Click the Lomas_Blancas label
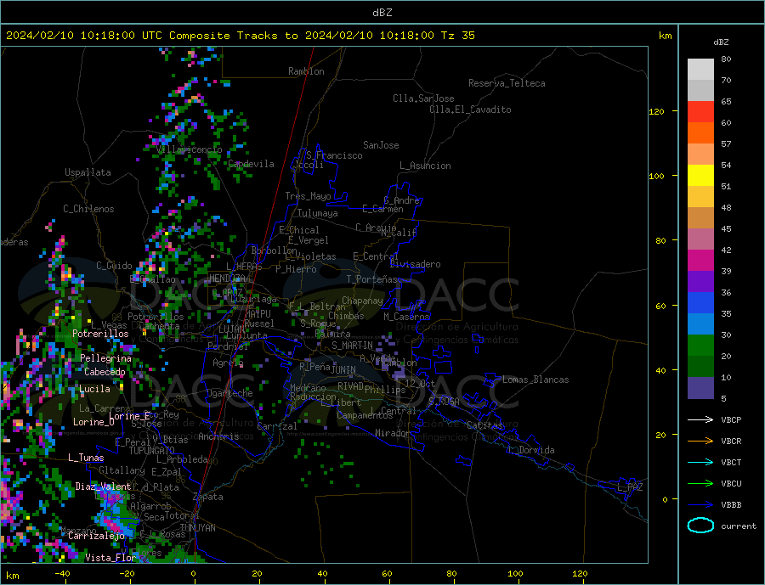Image resolution: width=765 pixels, height=585 pixels. pyautogui.click(x=535, y=380)
